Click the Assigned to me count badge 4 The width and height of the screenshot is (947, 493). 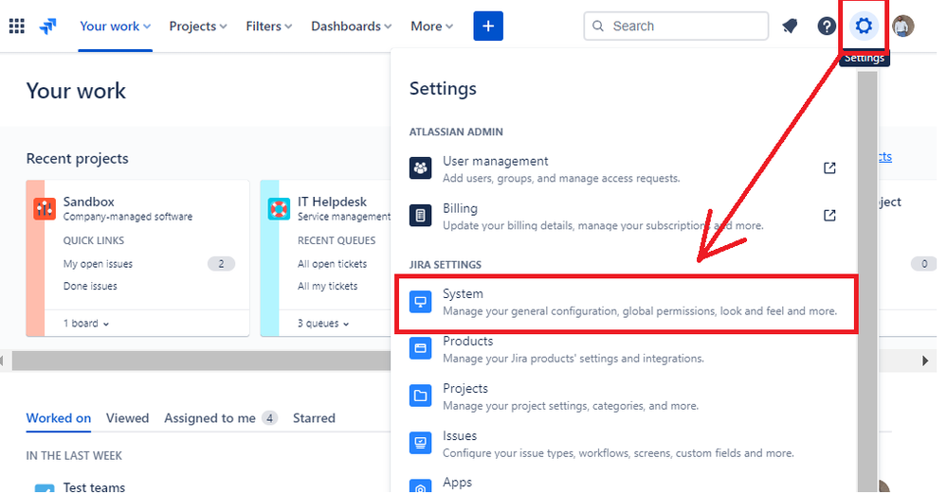(269, 418)
